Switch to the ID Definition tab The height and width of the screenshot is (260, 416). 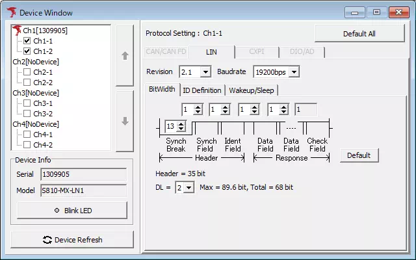(x=202, y=90)
